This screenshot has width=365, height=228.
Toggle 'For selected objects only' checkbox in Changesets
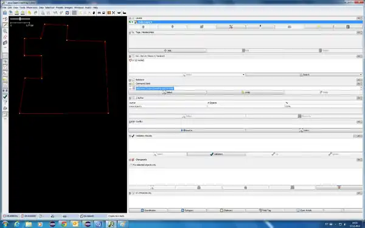click(x=131, y=165)
